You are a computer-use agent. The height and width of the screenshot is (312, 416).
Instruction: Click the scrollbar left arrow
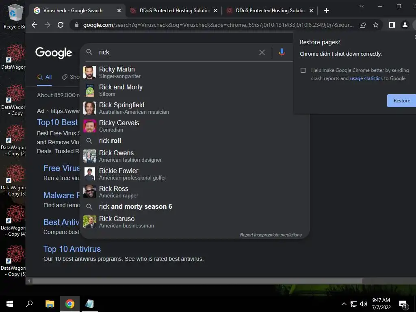(x=29, y=281)
